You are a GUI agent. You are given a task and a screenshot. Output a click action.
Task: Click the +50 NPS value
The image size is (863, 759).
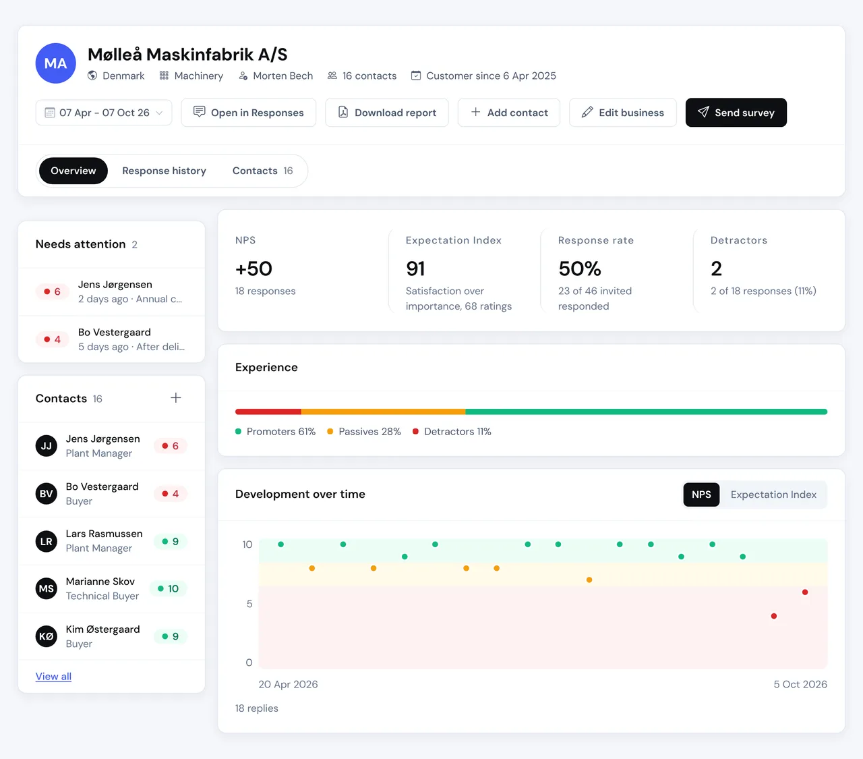tap(254, 269)
